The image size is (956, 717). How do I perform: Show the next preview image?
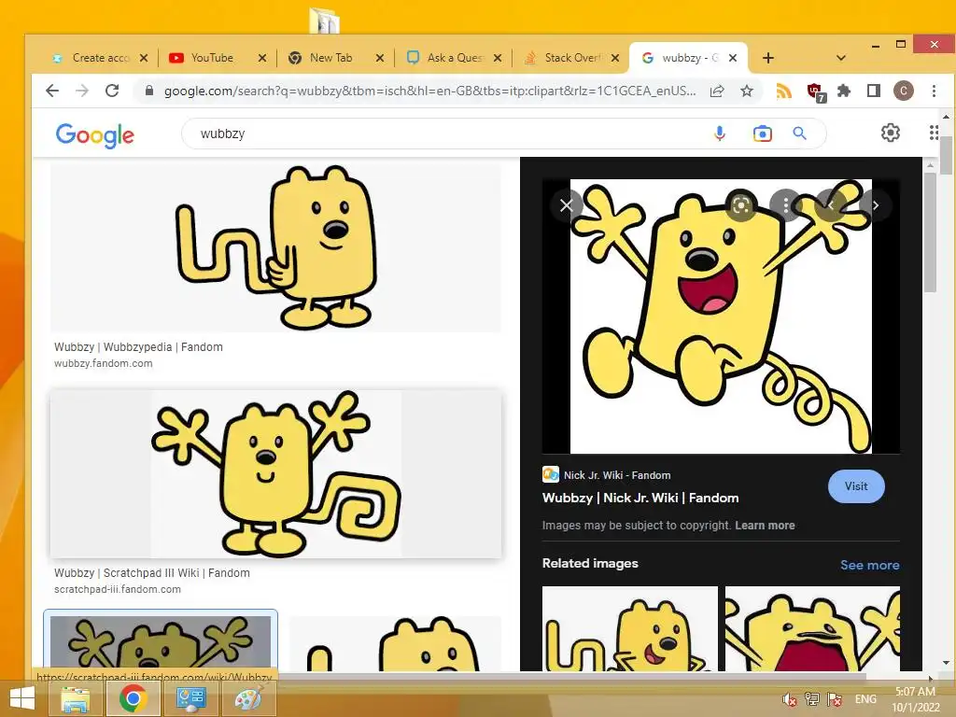coord(876,205)
